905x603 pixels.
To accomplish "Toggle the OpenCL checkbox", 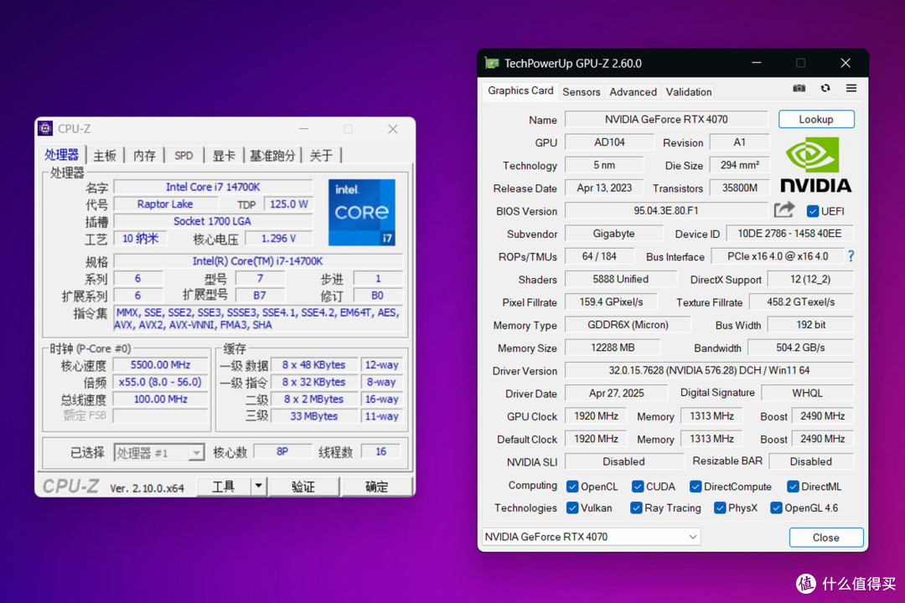I will (572, 487).
